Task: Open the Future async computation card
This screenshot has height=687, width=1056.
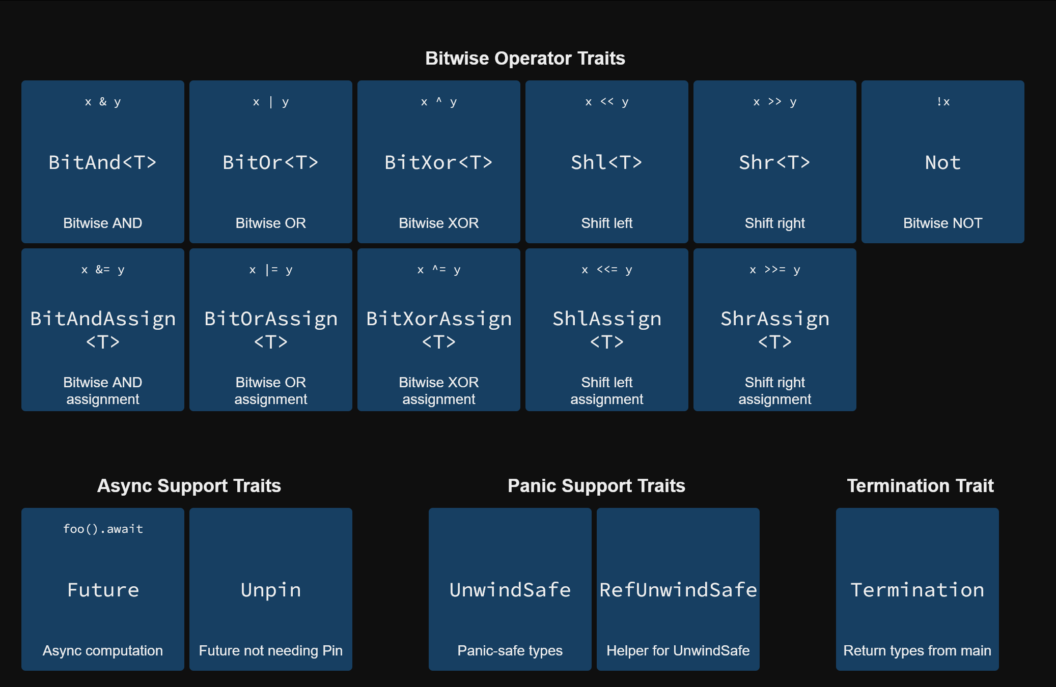Action: coord(103,589)
